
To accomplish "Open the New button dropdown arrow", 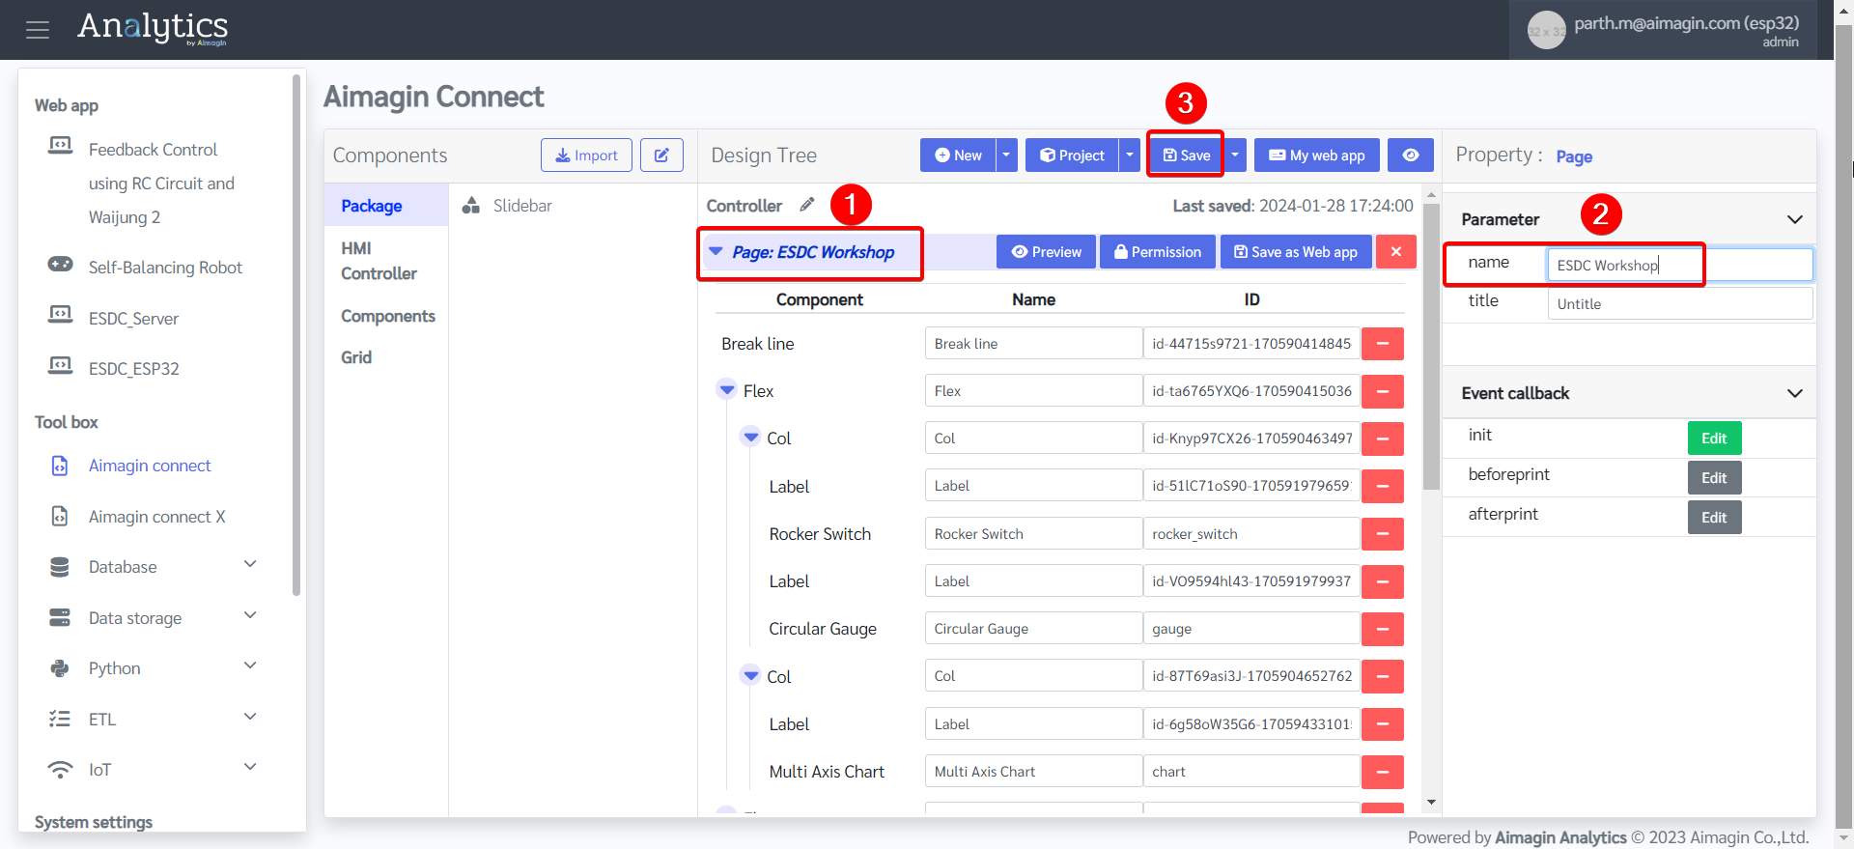I will click(1006, 156).
